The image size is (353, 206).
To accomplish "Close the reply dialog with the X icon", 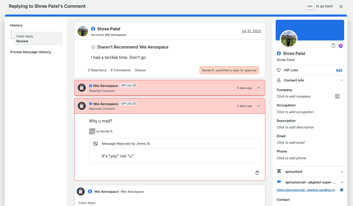I will tap(341, 6).
